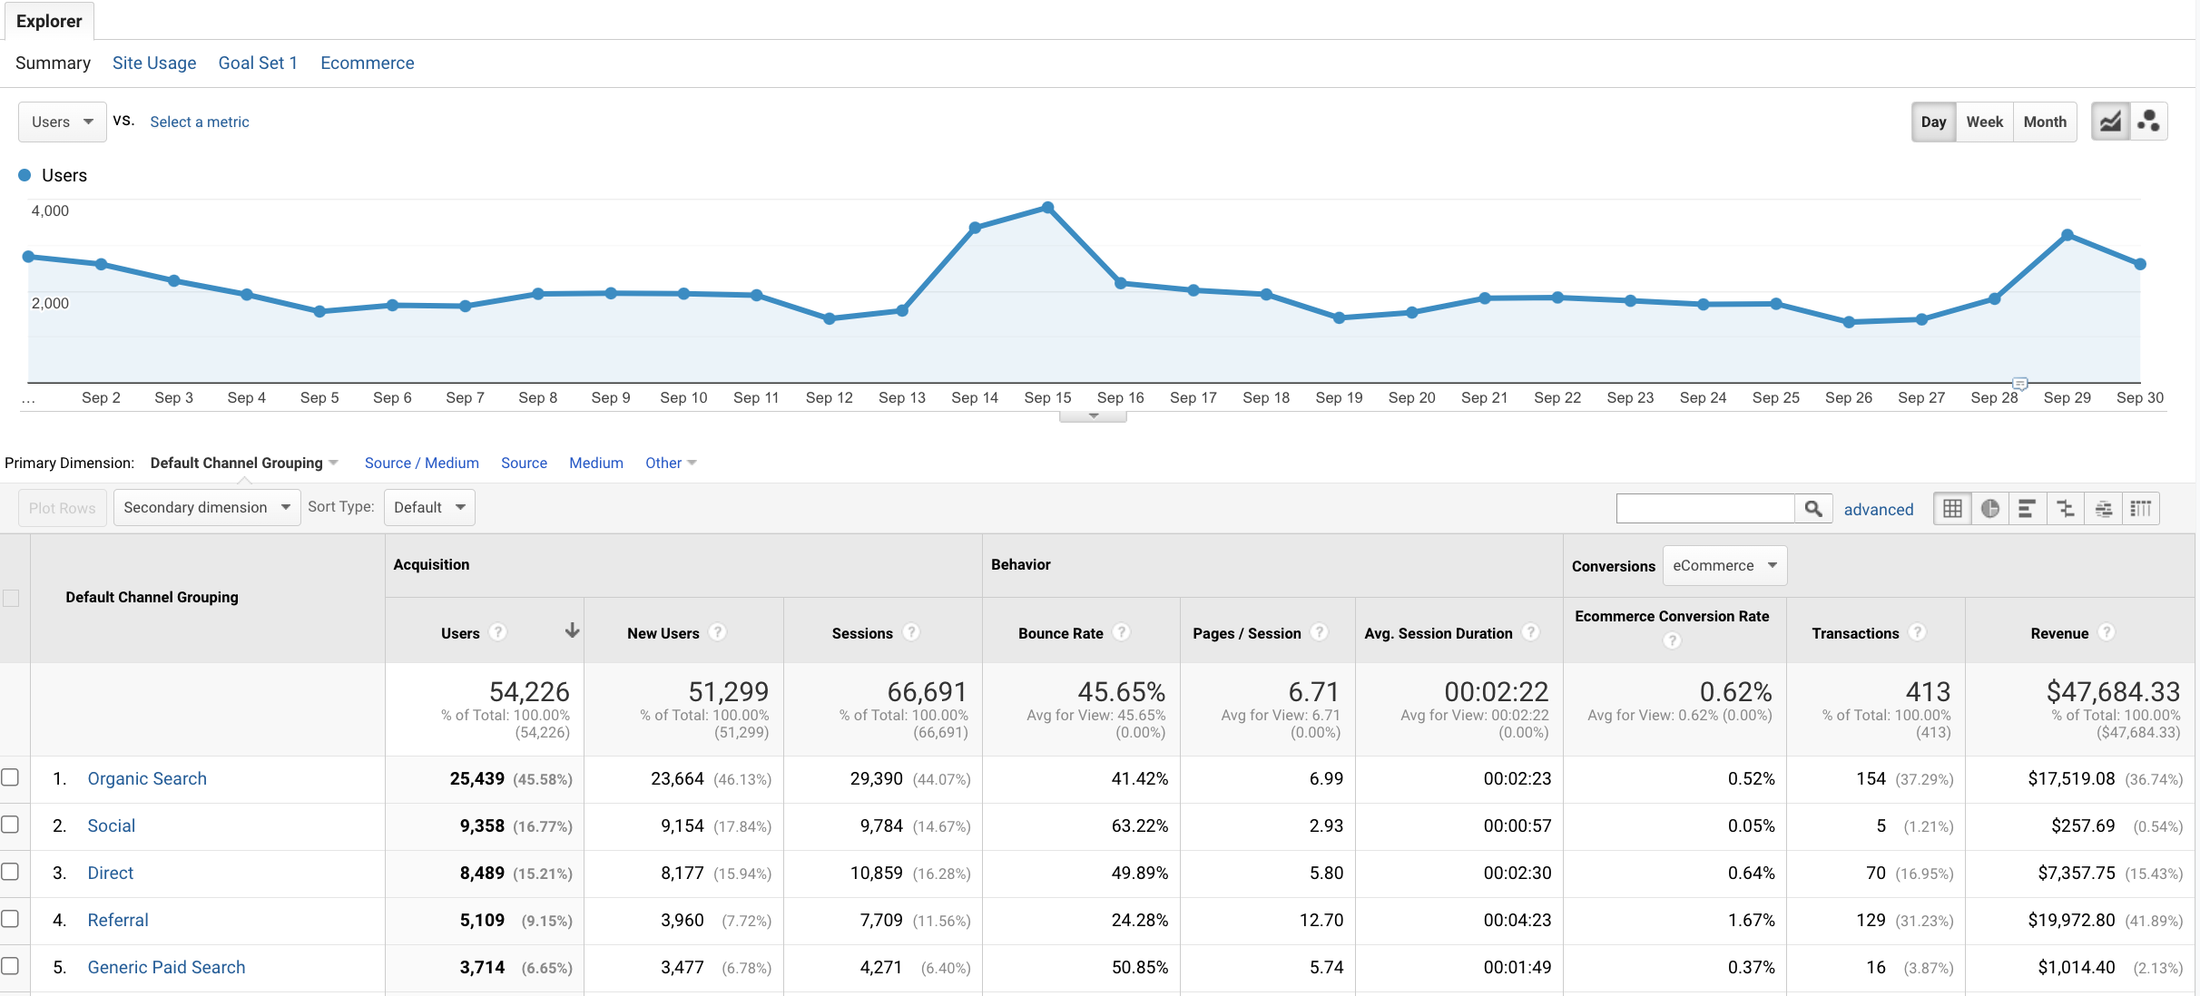Switch to the Data table view icon
The height and width of the screenshot is (996, 2200).
[x=1952, y=509]
